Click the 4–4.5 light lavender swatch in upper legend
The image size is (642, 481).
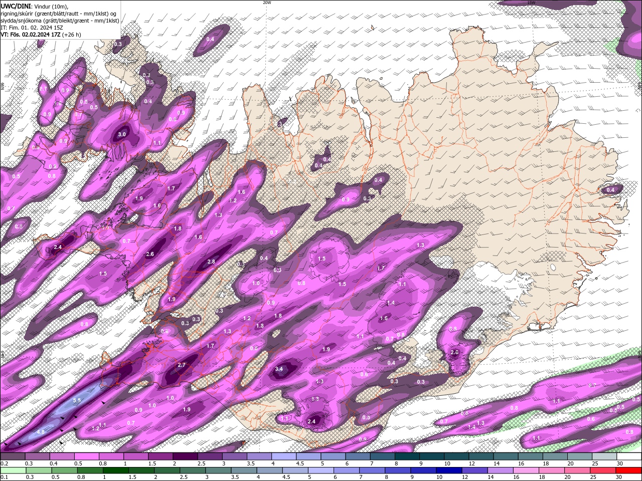[284, 456]
